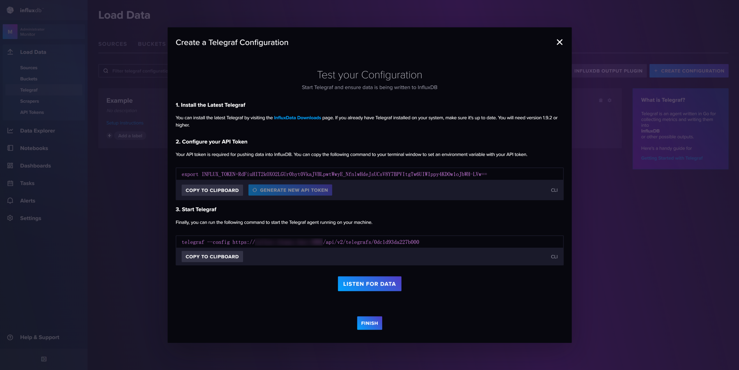Viewport: 739px width, 370px height.
Task: Open the Alerts bell icon
Action: [x=10, y=201]
